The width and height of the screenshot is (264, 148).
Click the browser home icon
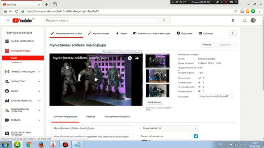pos(5,11)
